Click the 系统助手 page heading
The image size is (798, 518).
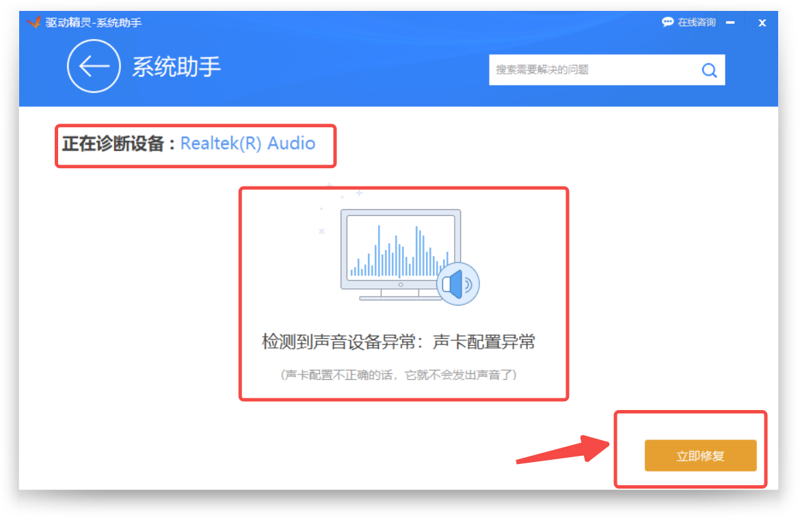[x=176, y=67]
